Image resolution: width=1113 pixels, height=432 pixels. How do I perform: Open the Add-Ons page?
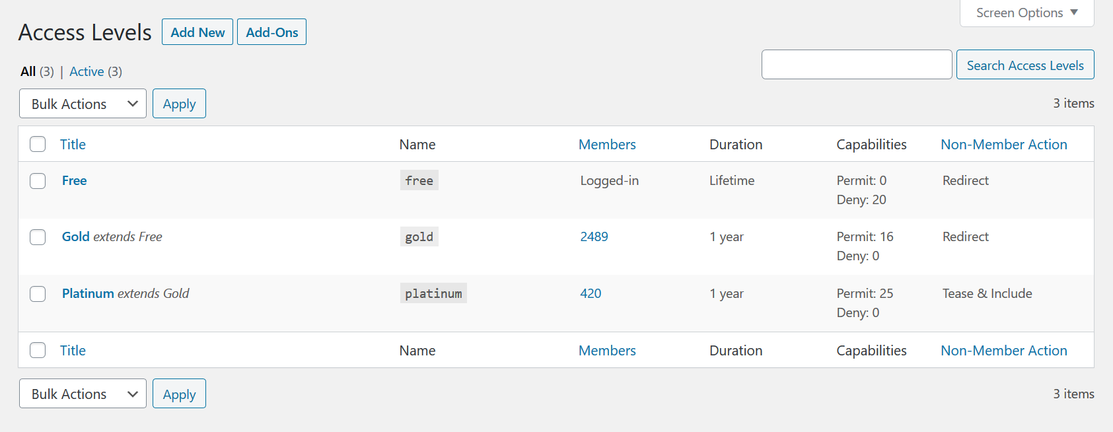tap(271, 32)
